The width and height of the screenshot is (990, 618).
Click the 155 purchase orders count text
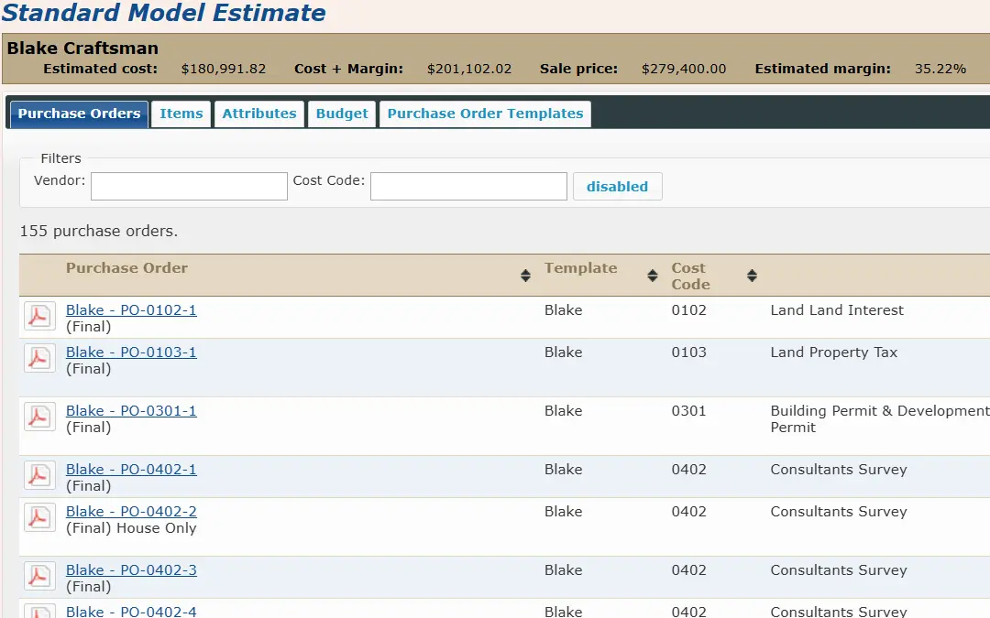[98, 231]
